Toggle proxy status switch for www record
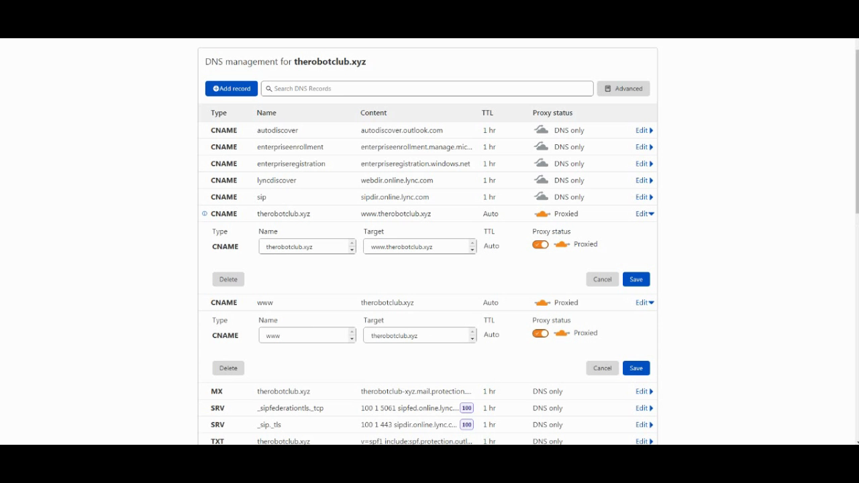 tap(540, 333)
